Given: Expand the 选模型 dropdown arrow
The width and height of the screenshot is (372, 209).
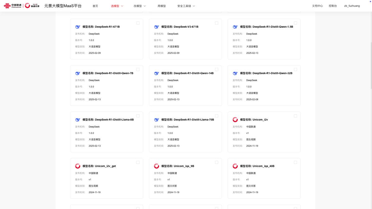Looking at the screenshot, I should point(122,6).
